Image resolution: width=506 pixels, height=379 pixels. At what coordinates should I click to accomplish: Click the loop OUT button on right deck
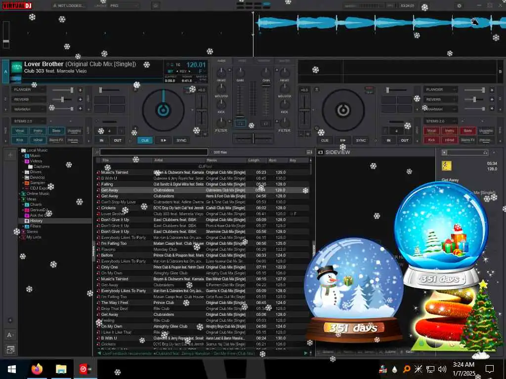click(x=404, y=140)
